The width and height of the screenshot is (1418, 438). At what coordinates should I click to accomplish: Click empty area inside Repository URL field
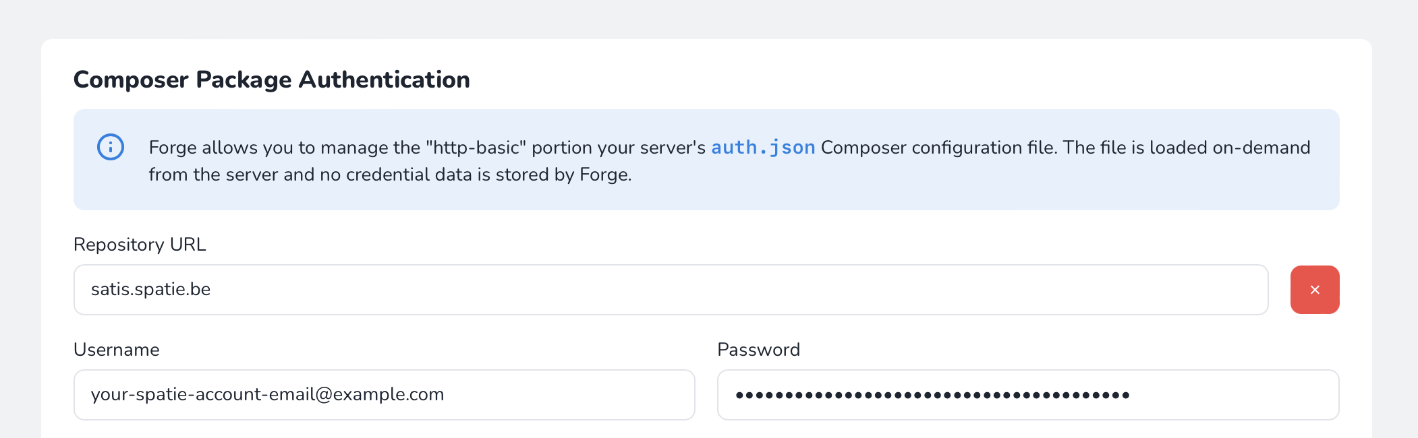coord(742,290)
